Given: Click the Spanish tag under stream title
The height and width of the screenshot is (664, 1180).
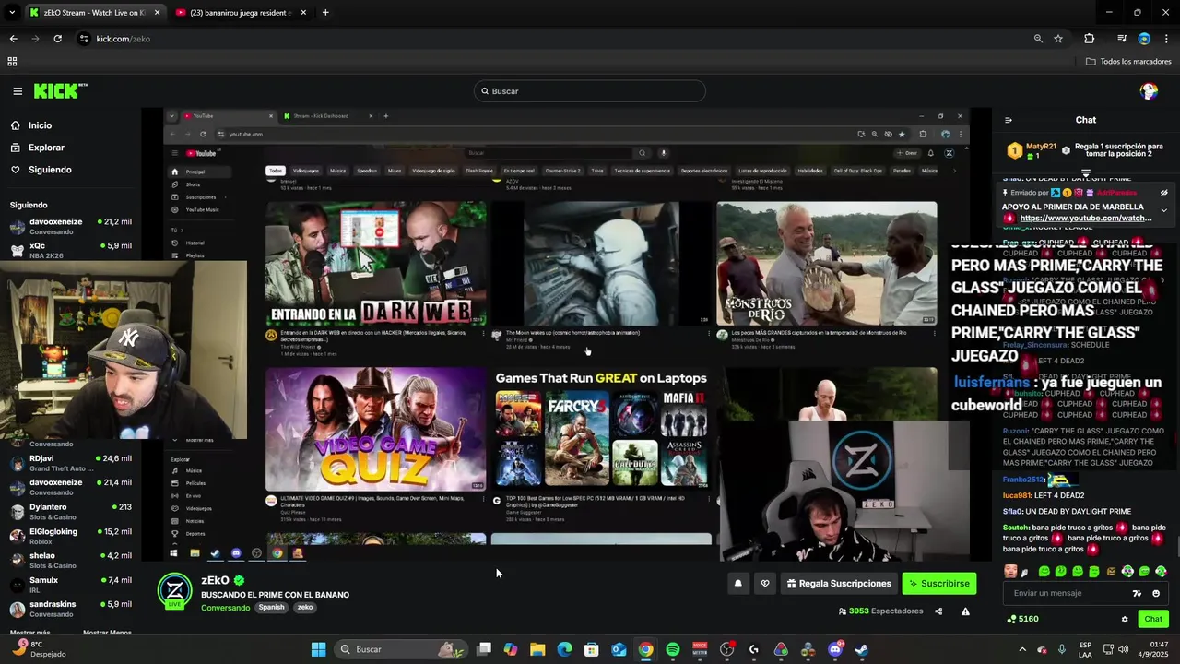Looking at the screenshot, I should pos(271,608).
